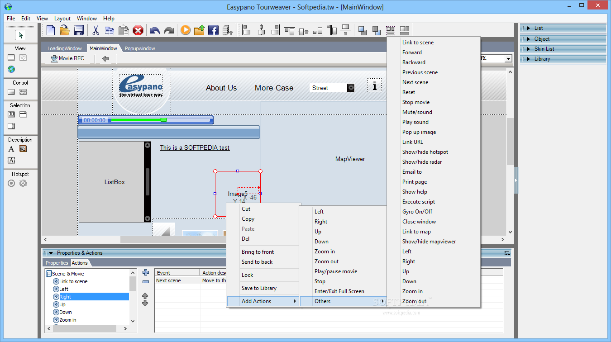Open the Properties & Actions panel options menu
This screenshot has width=611, height=342.
[507, 253]
